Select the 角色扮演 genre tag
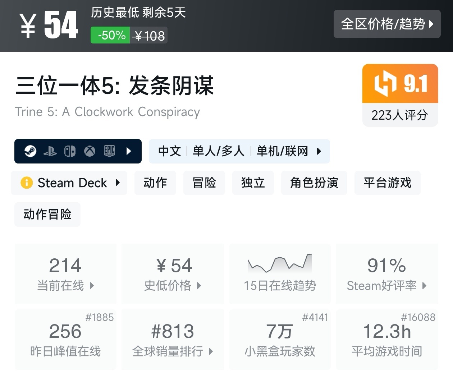453x378 pixels. 314,183
